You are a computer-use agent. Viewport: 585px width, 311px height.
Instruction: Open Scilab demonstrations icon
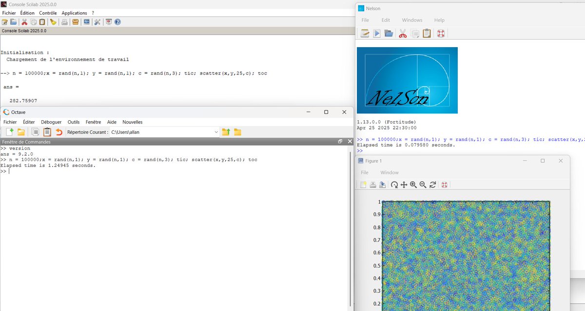[109, 22]
